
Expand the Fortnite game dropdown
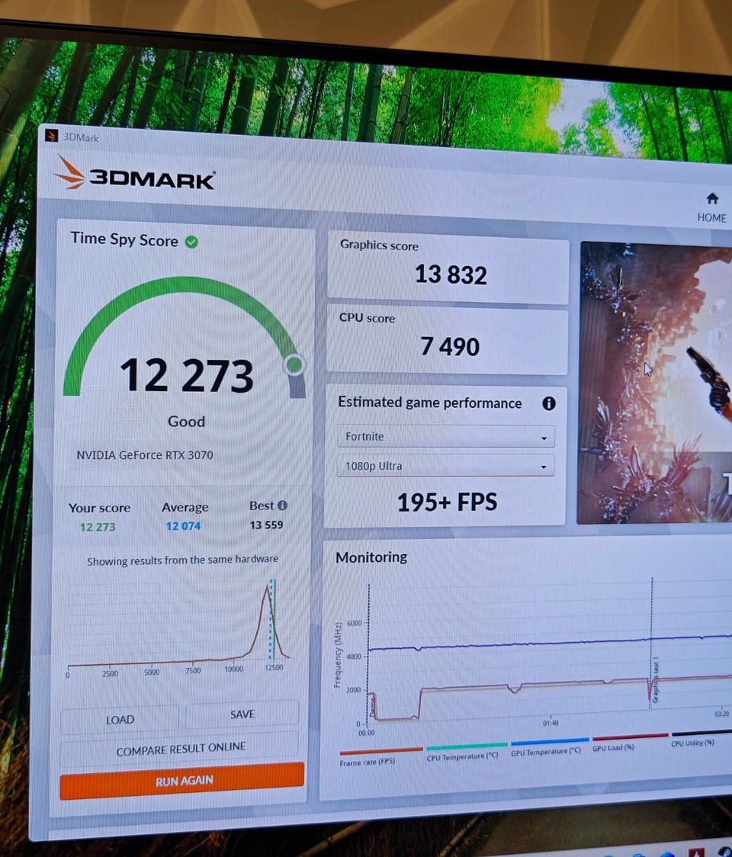click(445, 437)
